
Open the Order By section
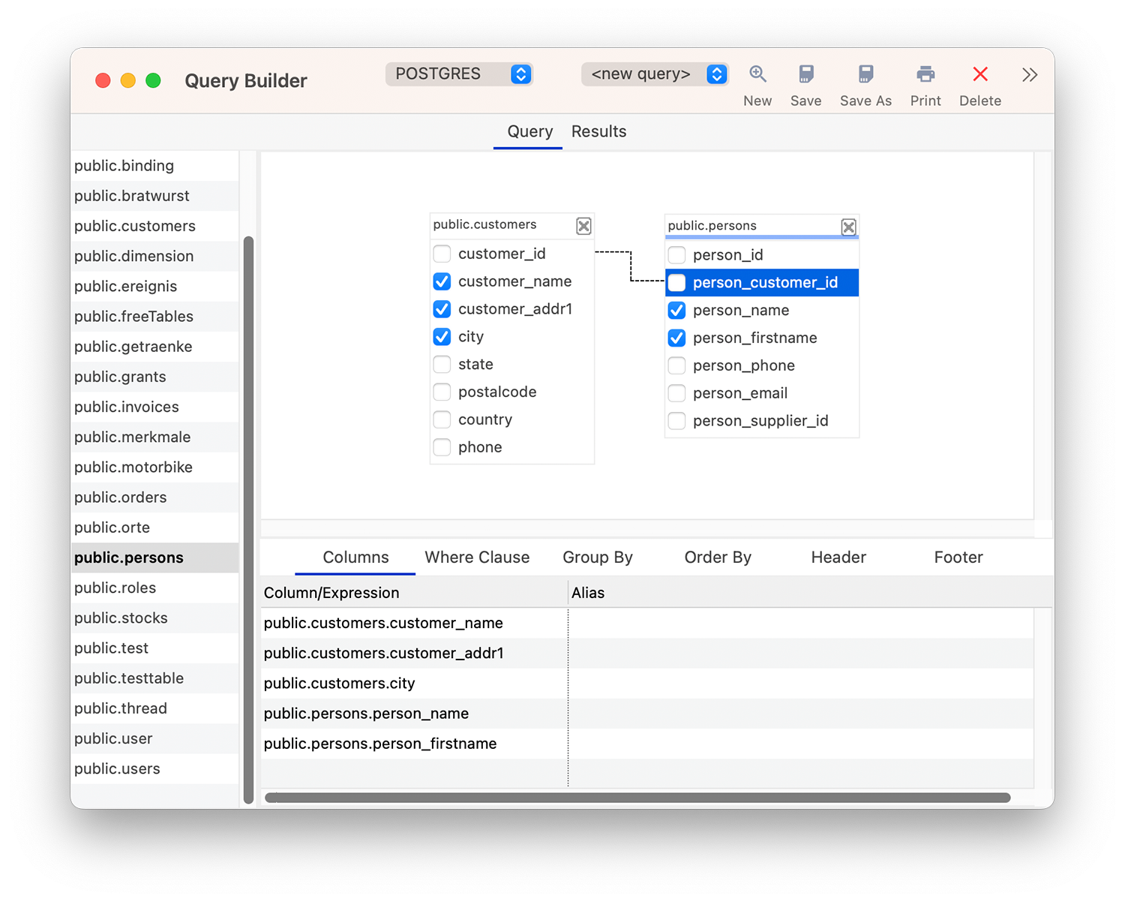pyautogui.click(x=717, y=557)
